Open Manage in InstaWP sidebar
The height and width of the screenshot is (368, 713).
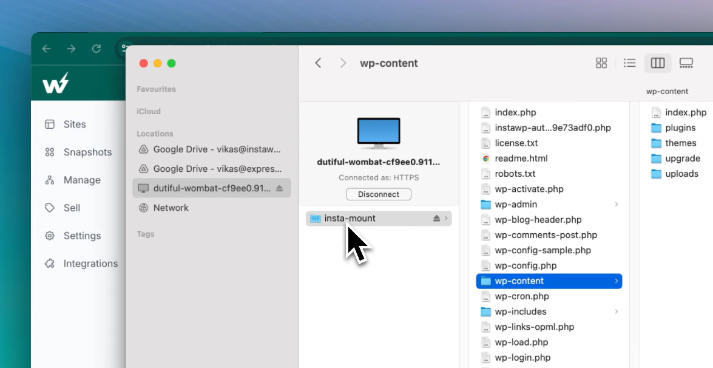(73, 180)
